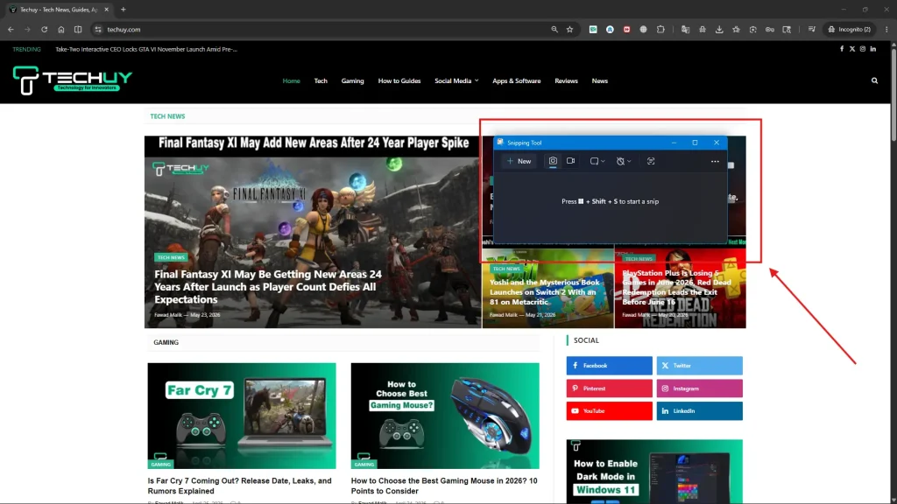The height and width of the screenshot is (504, 897).
Task: Open the Home nav item
Action: click(x=291, y=81)
